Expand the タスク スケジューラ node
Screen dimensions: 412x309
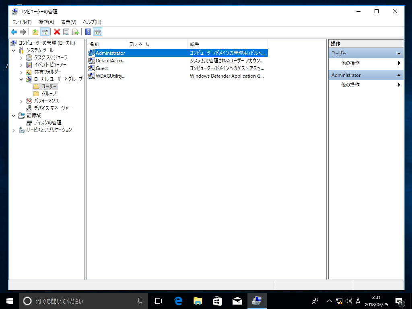21,58
